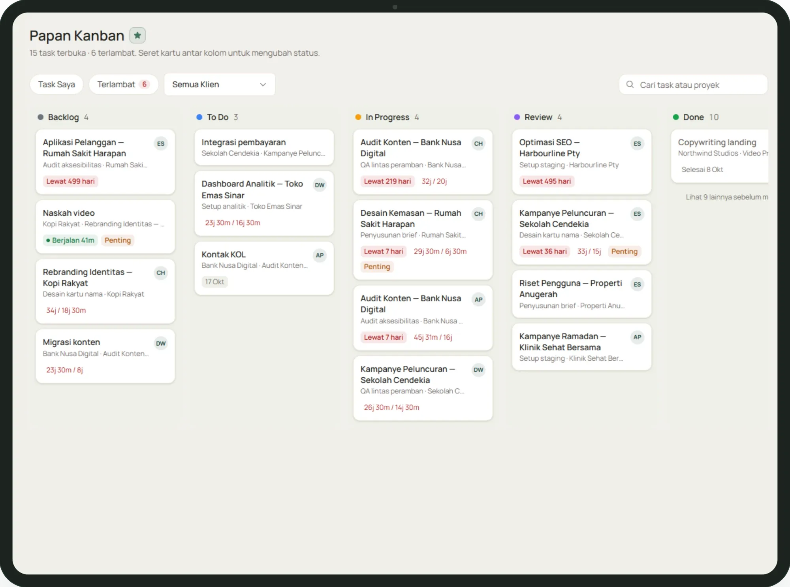Click the Lewat 499 hari badge

[x=70, y=181]
